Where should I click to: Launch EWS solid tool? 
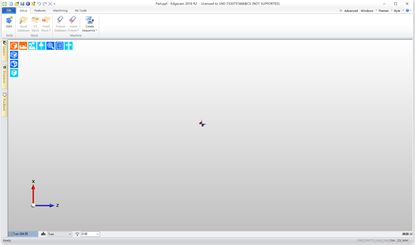(9, 22)
